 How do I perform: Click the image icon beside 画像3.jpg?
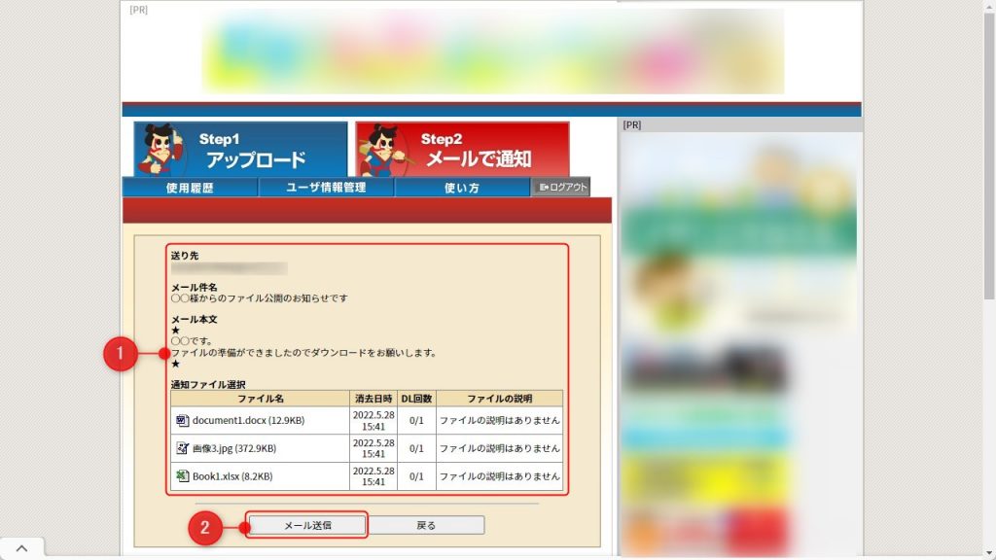point(182,448)
